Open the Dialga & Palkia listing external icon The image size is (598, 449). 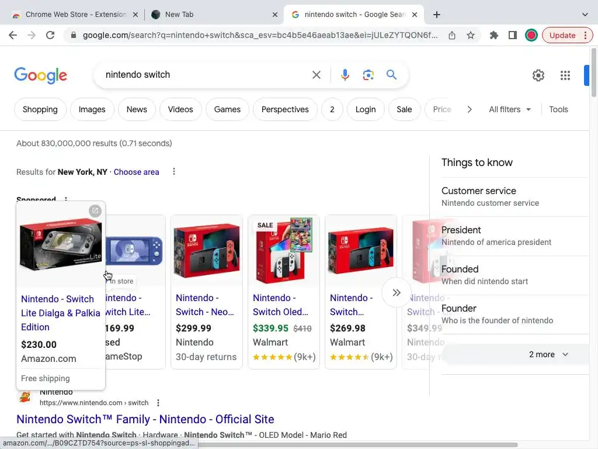[95, 210]
